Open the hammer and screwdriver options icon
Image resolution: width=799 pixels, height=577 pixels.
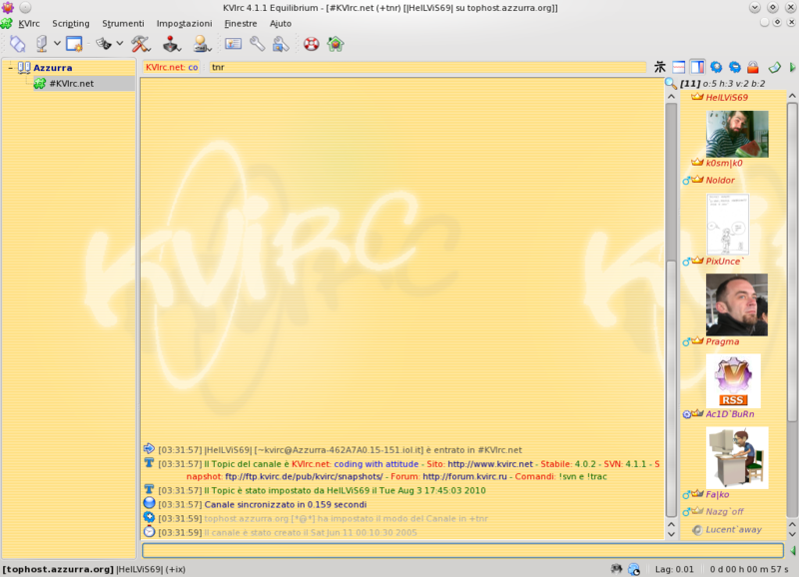click(x=141, y=44)
